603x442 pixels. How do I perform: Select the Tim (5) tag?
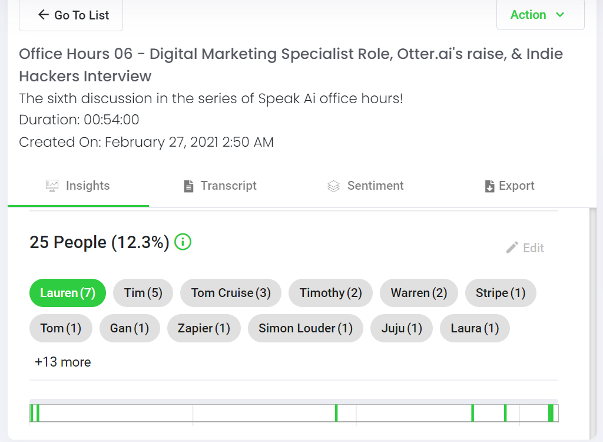143,293
